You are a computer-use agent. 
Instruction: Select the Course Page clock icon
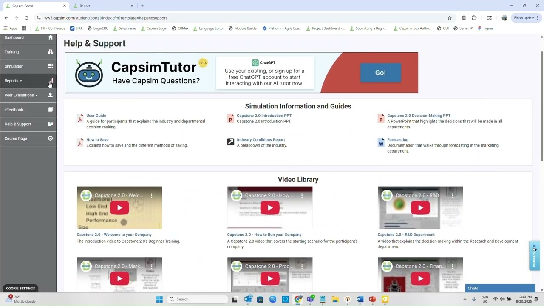coord(51,139)
